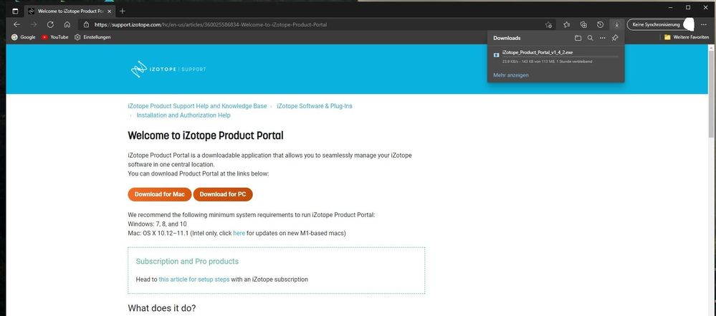Search downloads with the magnifier icon
This screenshot has height=316, width=716.
(x=590, y=38)
